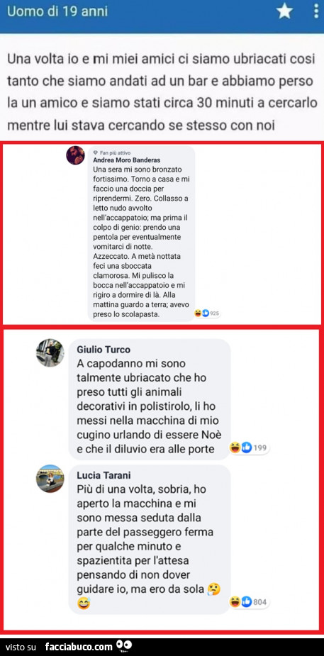Click the laughing reaction on Lucia's comment
Screen dimensions: 324x656
click(x=235, y=602)
